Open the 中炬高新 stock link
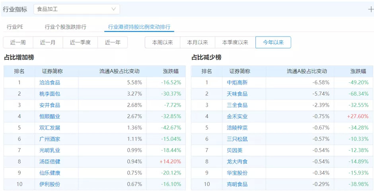The image size is (374, 191). click(237, 83)
